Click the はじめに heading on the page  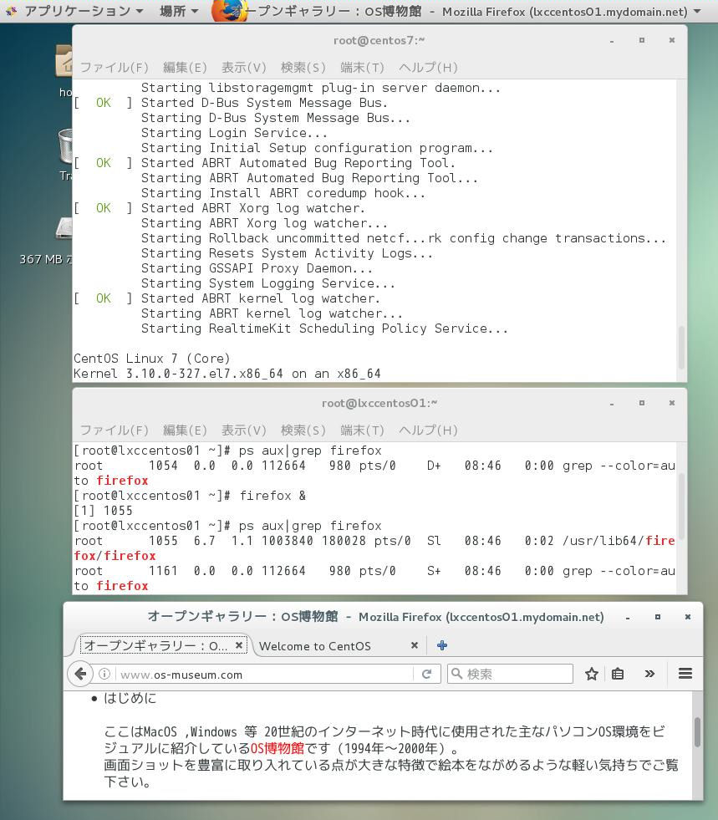[x=130, y=698]
